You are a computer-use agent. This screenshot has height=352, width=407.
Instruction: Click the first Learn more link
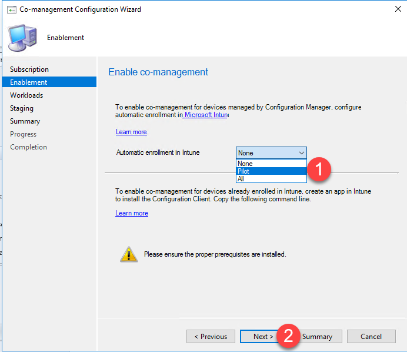click(x=131, y=132)
